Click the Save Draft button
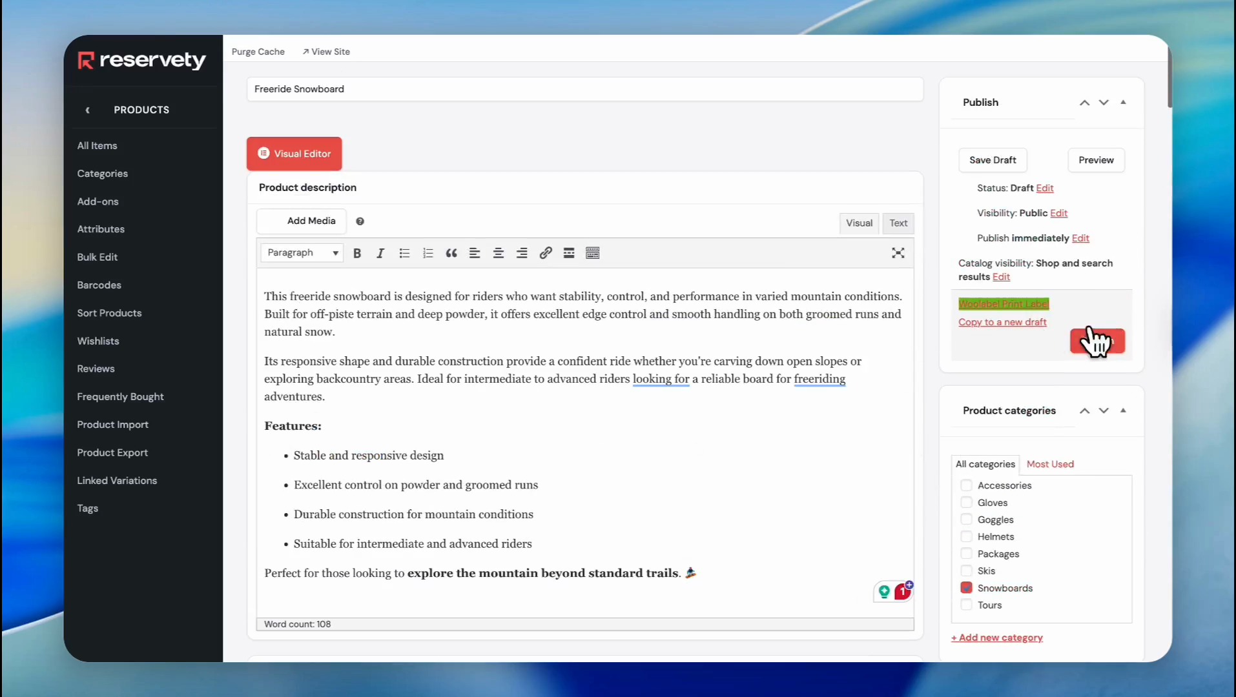Viewport: 1236px width, 697px height. pos(992,160)
